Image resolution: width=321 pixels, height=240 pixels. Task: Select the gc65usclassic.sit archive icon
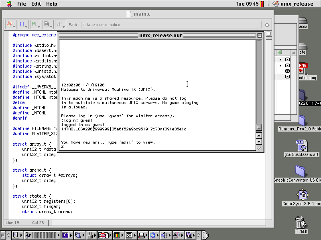tap(302, 146)
